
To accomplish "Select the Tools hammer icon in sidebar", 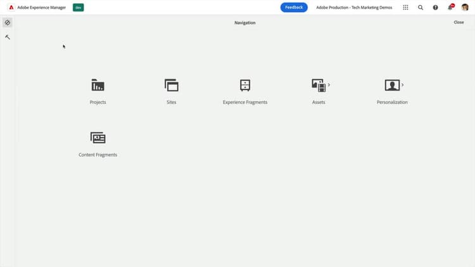I will [x=8, y=37].
